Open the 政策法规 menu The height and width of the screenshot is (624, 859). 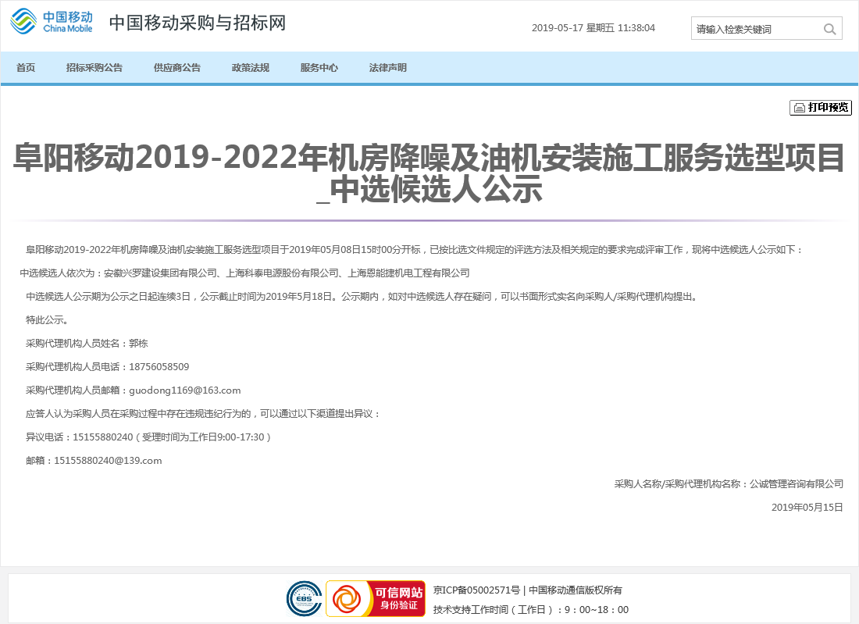pos(251,68)
